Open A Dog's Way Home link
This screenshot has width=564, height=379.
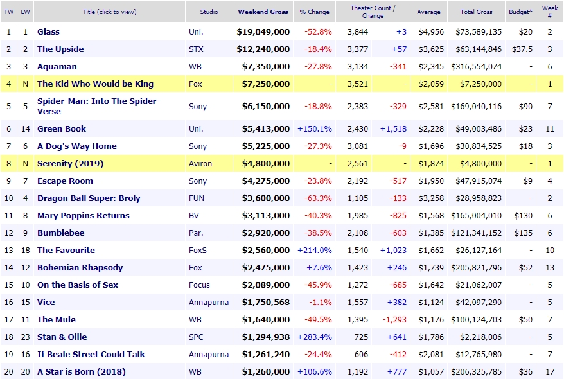click(77, 146)
